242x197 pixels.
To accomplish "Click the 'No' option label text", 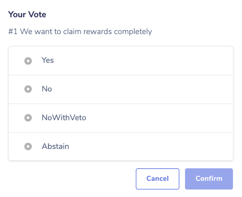I will click(x=47, y=89).
